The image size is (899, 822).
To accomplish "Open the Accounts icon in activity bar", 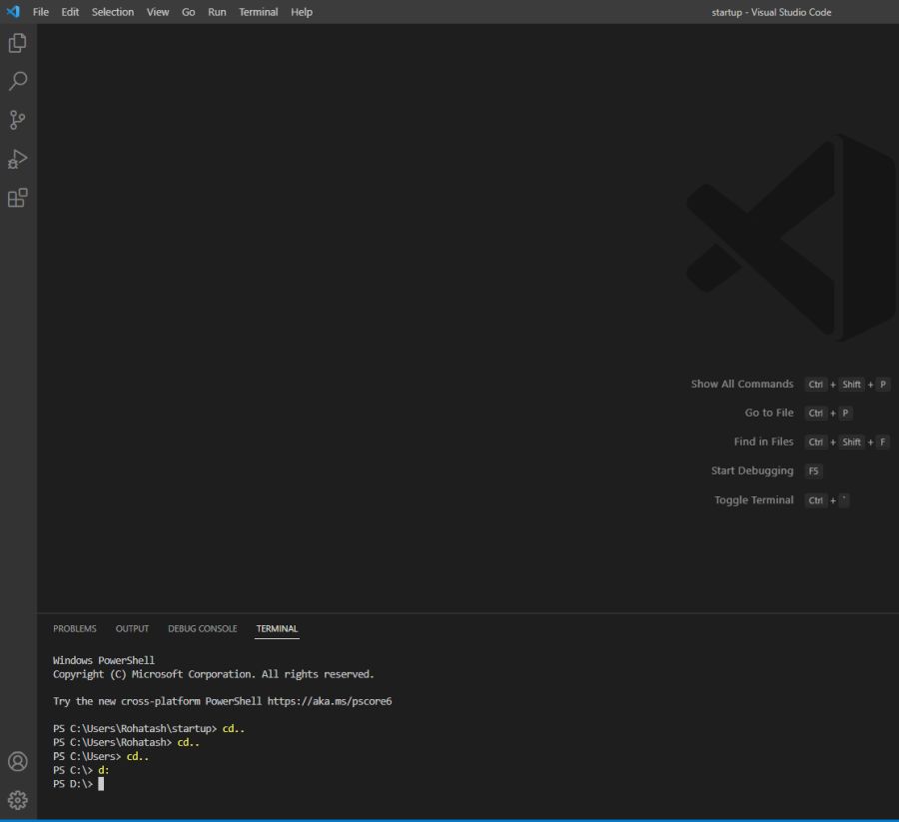I will [18, 761].
